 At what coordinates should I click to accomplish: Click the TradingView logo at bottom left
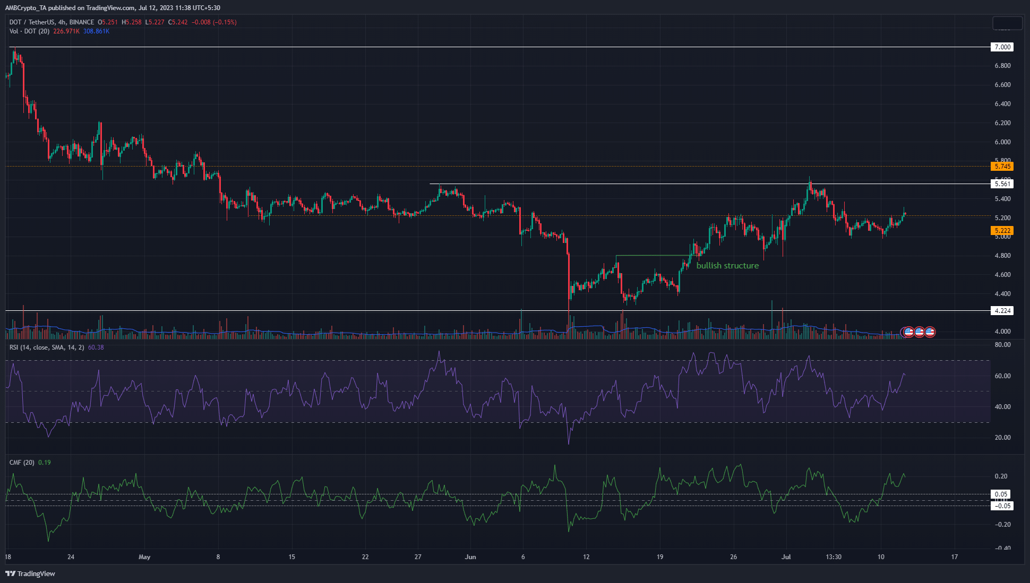point(30,573)
